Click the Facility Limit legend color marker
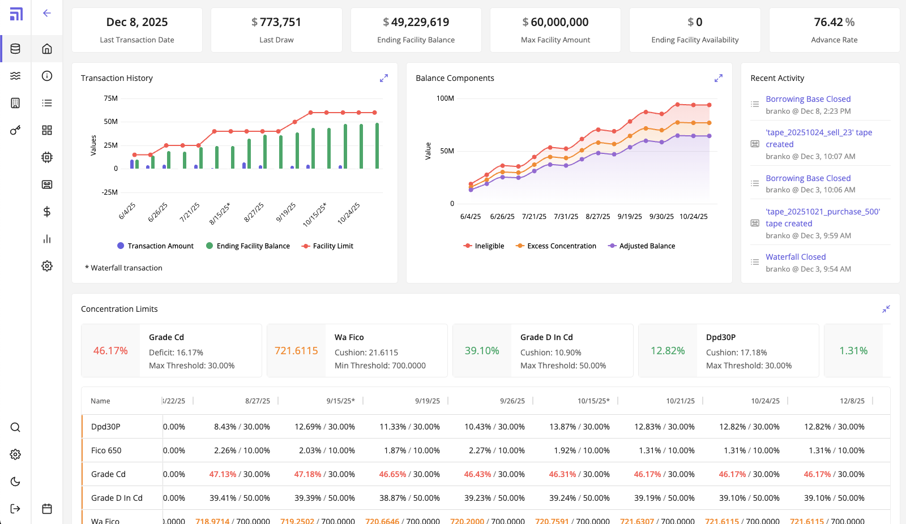Viewport: 906px width, 524px height. 306,246
